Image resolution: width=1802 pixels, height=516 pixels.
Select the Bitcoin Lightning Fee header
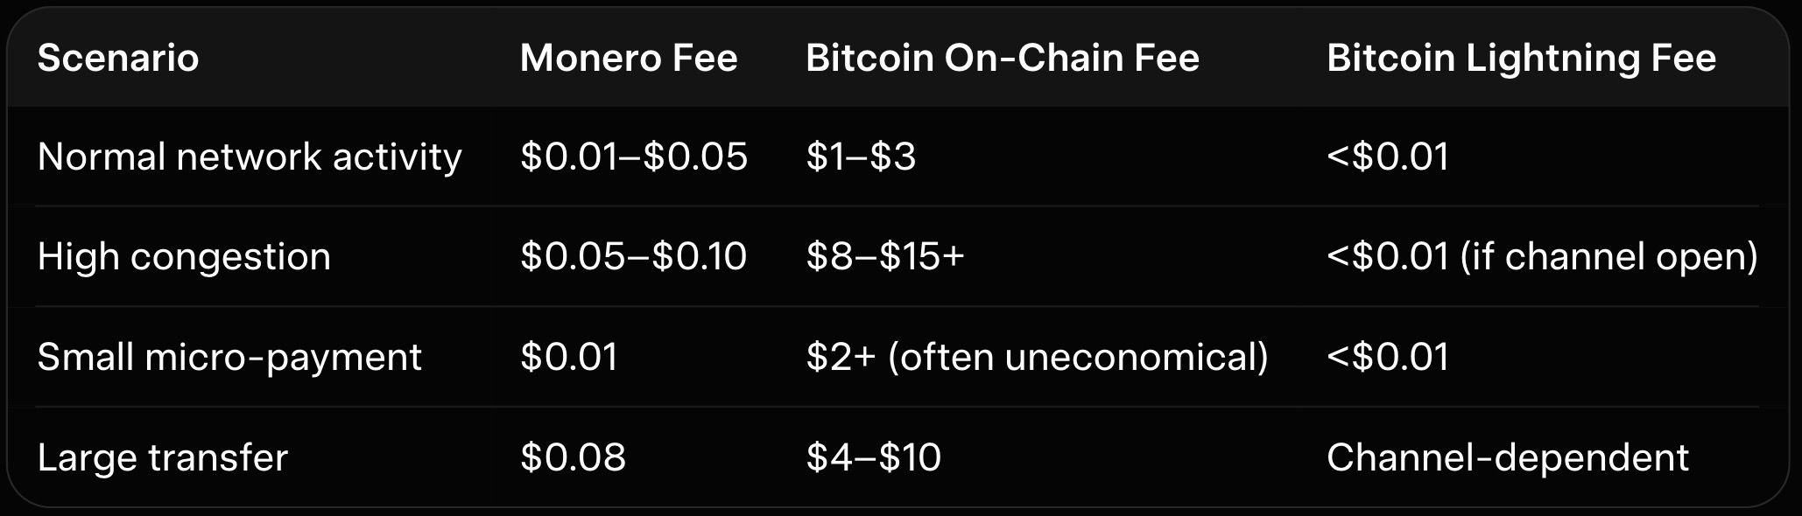tap(1521, 59)
